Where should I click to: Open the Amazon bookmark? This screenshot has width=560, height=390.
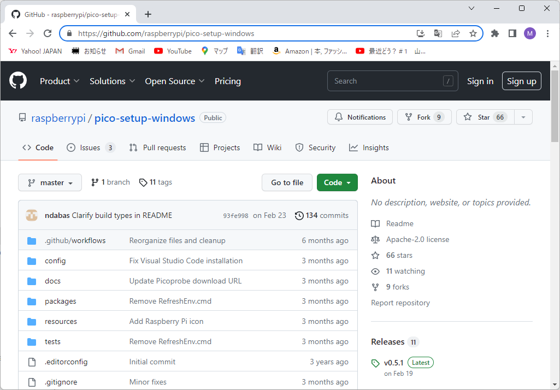pyautogui.click(x=309, y=51)
